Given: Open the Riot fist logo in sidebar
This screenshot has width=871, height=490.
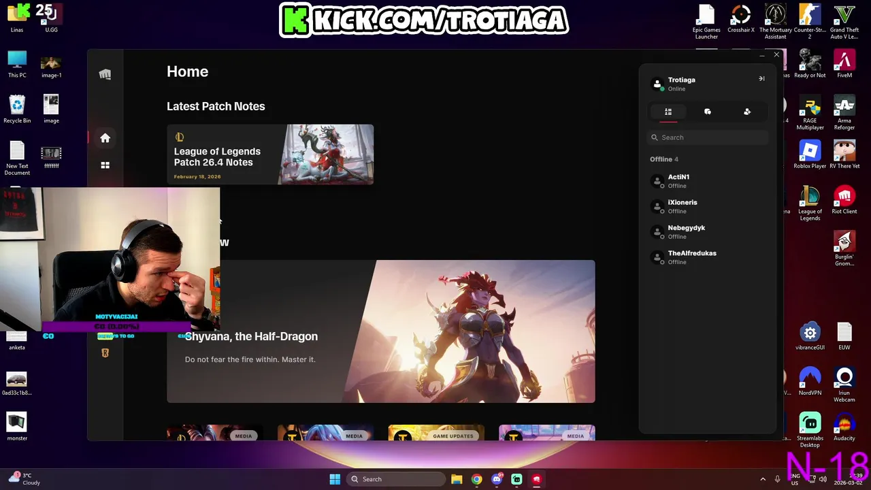Looking at the screenshot, I should 105,74.
